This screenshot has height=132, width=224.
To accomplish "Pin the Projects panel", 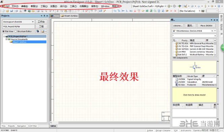I will 44,16.
